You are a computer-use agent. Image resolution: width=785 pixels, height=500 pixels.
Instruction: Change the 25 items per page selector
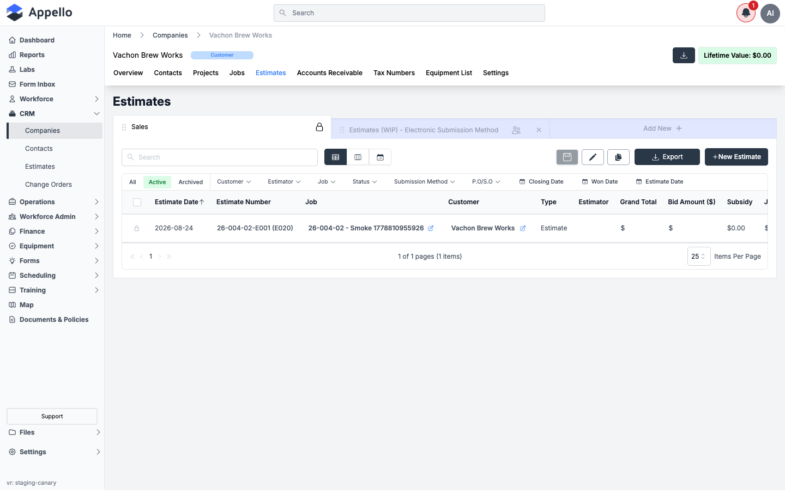point(699,257)
